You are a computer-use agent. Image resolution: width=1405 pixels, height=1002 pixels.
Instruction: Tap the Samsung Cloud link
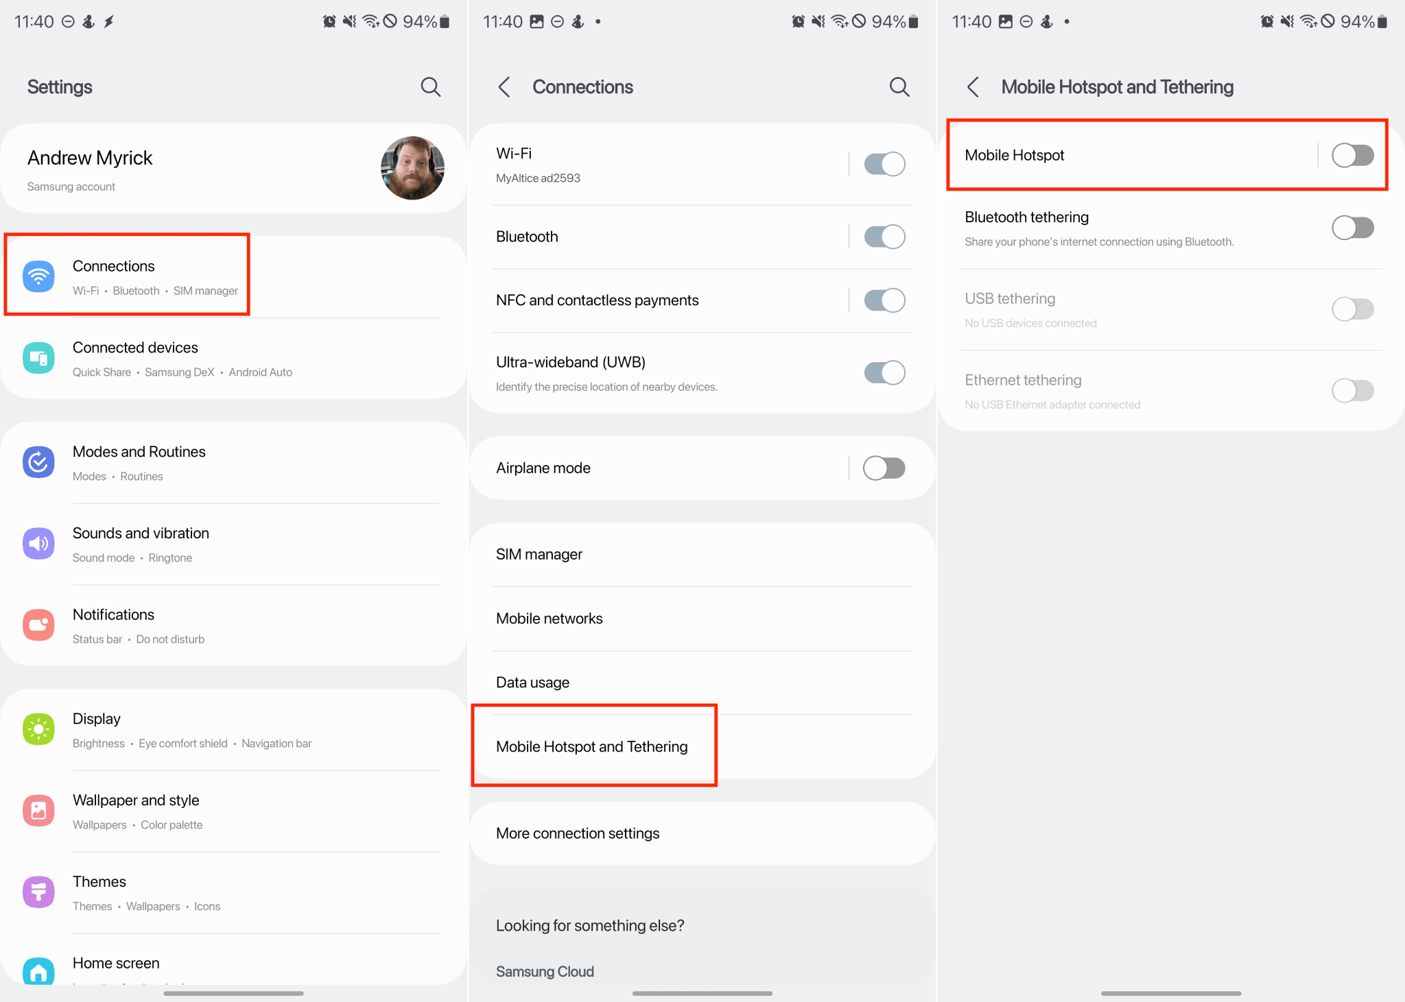pos(545,971)
